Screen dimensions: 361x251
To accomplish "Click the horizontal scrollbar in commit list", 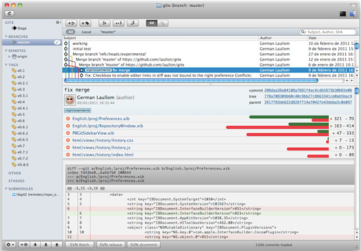I will [191, 80].
